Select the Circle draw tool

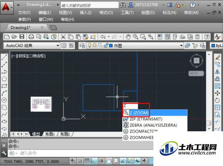tap(4, 100)
